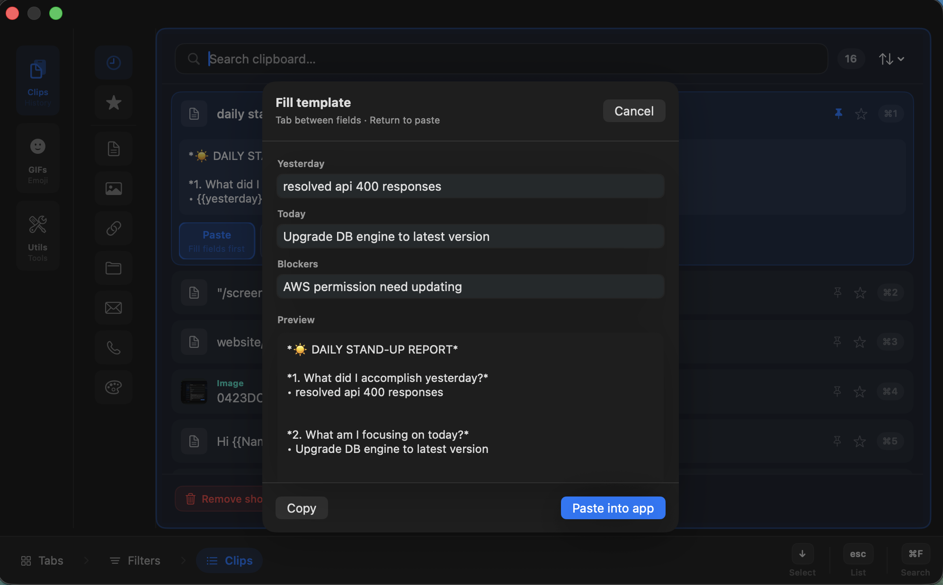Click Remove shortcut red button

219,499
